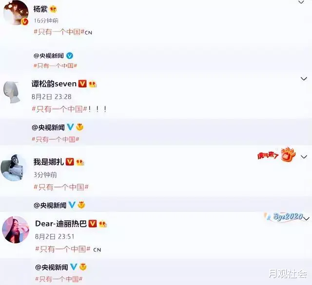Click the 虎气来了 tiger paw sticker
Viewport: 312px width, 285px height.
click(276, 154)
